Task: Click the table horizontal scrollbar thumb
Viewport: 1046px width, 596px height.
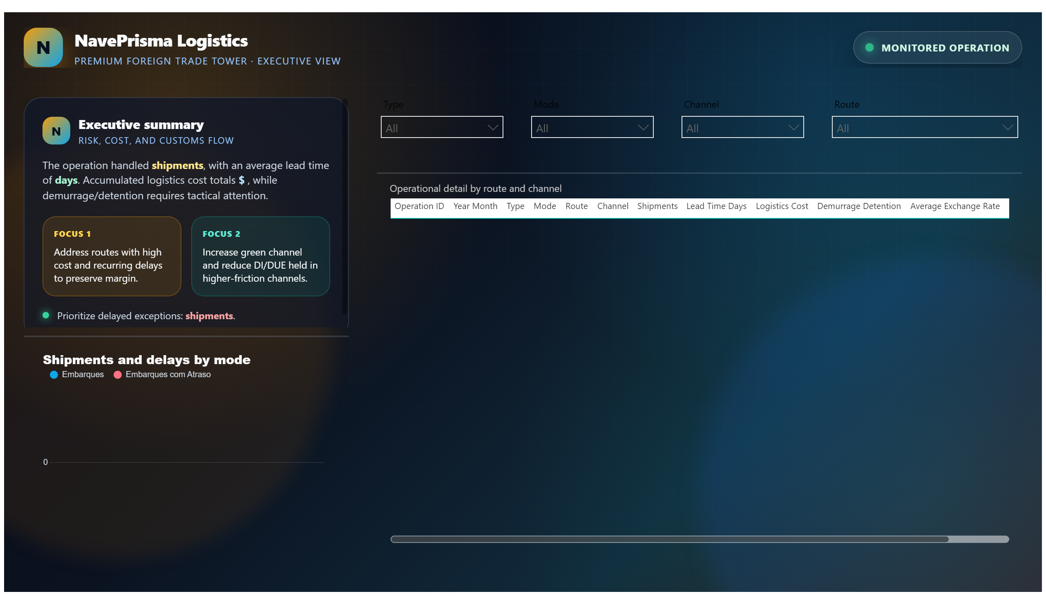Action: 669,539
